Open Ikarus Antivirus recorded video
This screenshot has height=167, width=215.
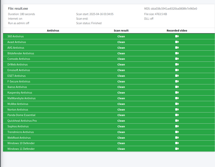tap(177, 87)
